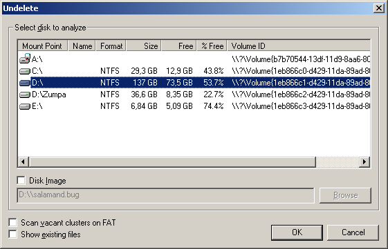Select the D:\Zumpa mount point
This screenshot has height=249, width=388.
click(48, 94)
